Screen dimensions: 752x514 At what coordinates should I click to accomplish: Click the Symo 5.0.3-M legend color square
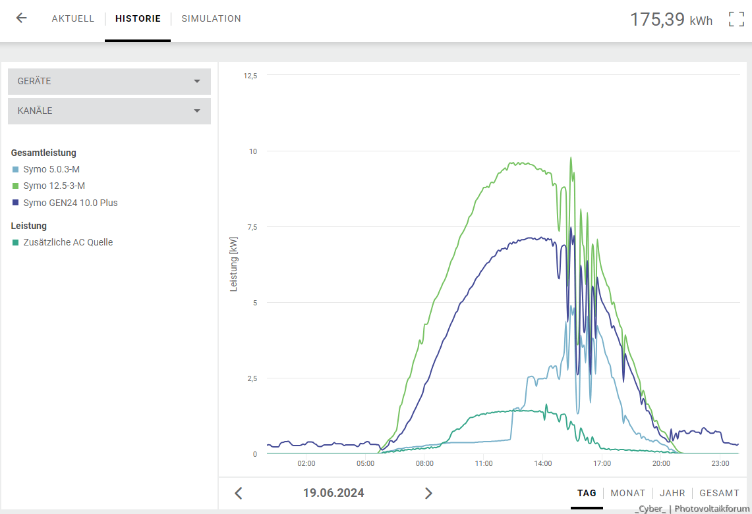16,170
